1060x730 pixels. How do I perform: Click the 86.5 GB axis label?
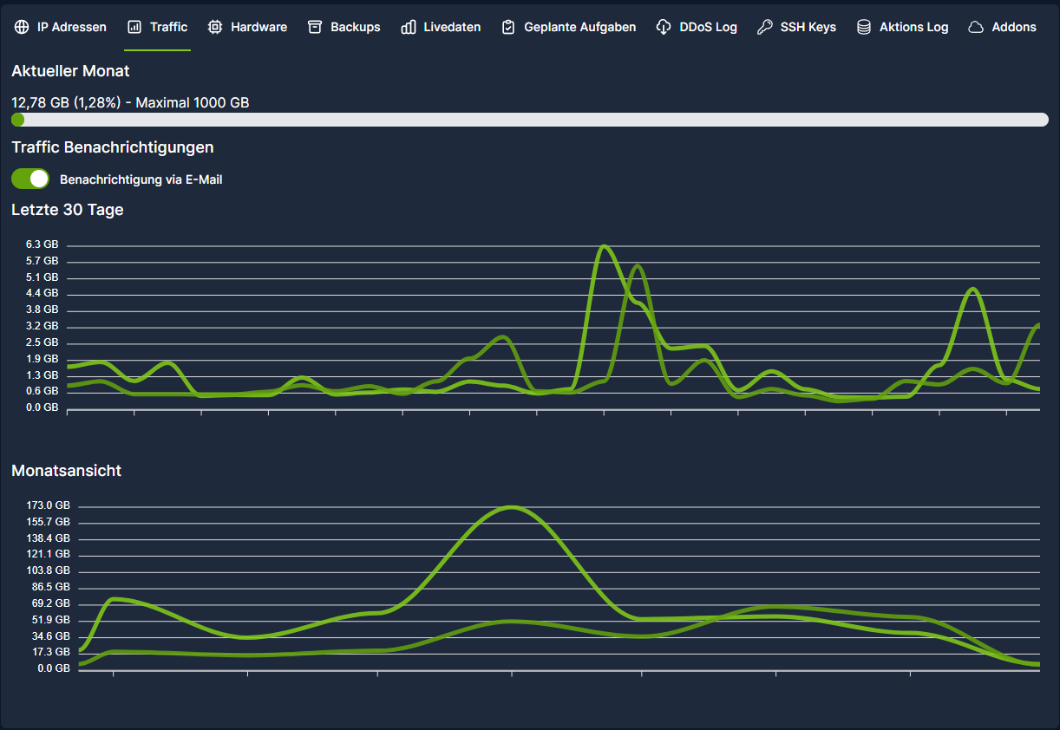point(50,587)
